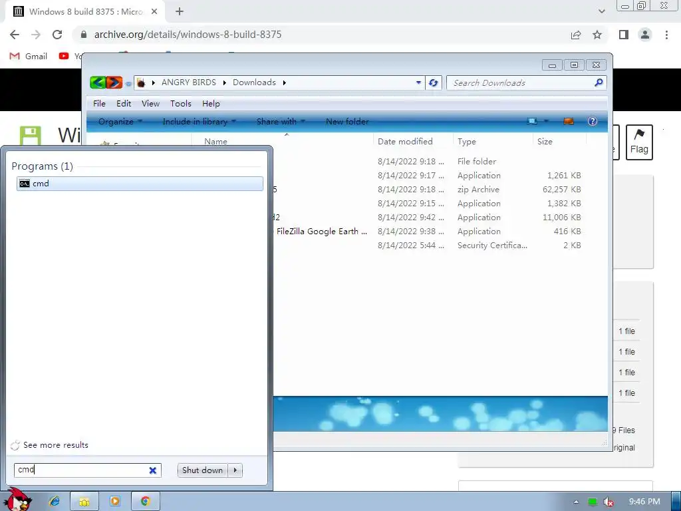
Task: Open Internet Explorer from the taskbar
Action: point(55,502)
